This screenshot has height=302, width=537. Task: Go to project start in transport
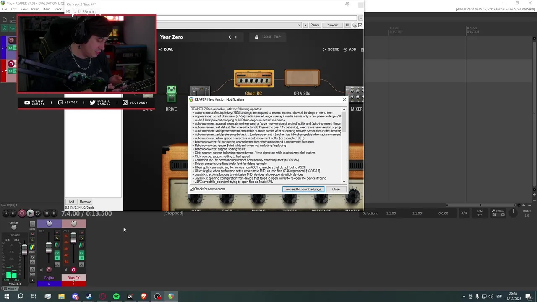[x=6, y=213]
